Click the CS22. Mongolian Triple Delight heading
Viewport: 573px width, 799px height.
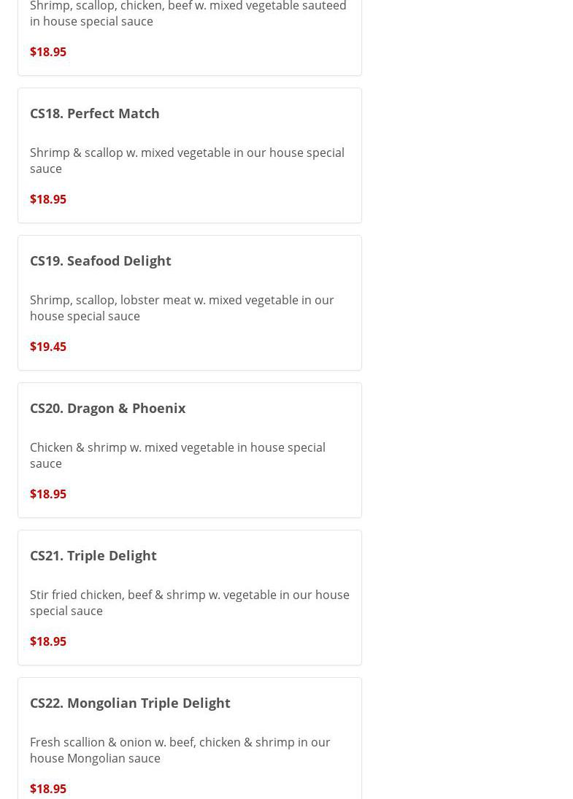[130, 703]
